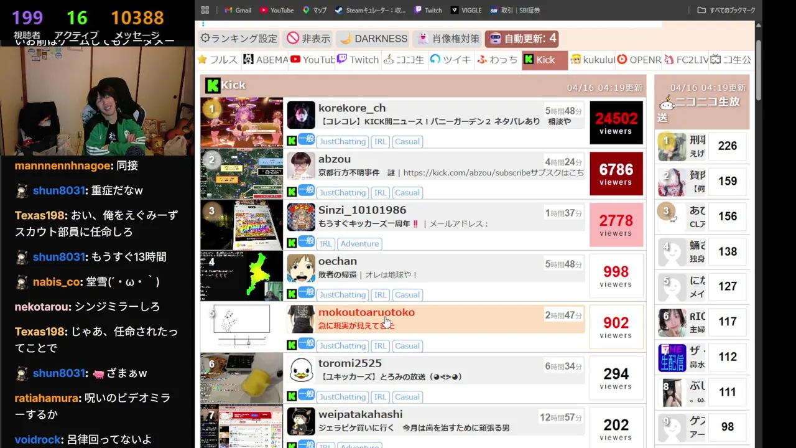
Task: Click korekore_ch avatar icon
Action: [301, 115]
